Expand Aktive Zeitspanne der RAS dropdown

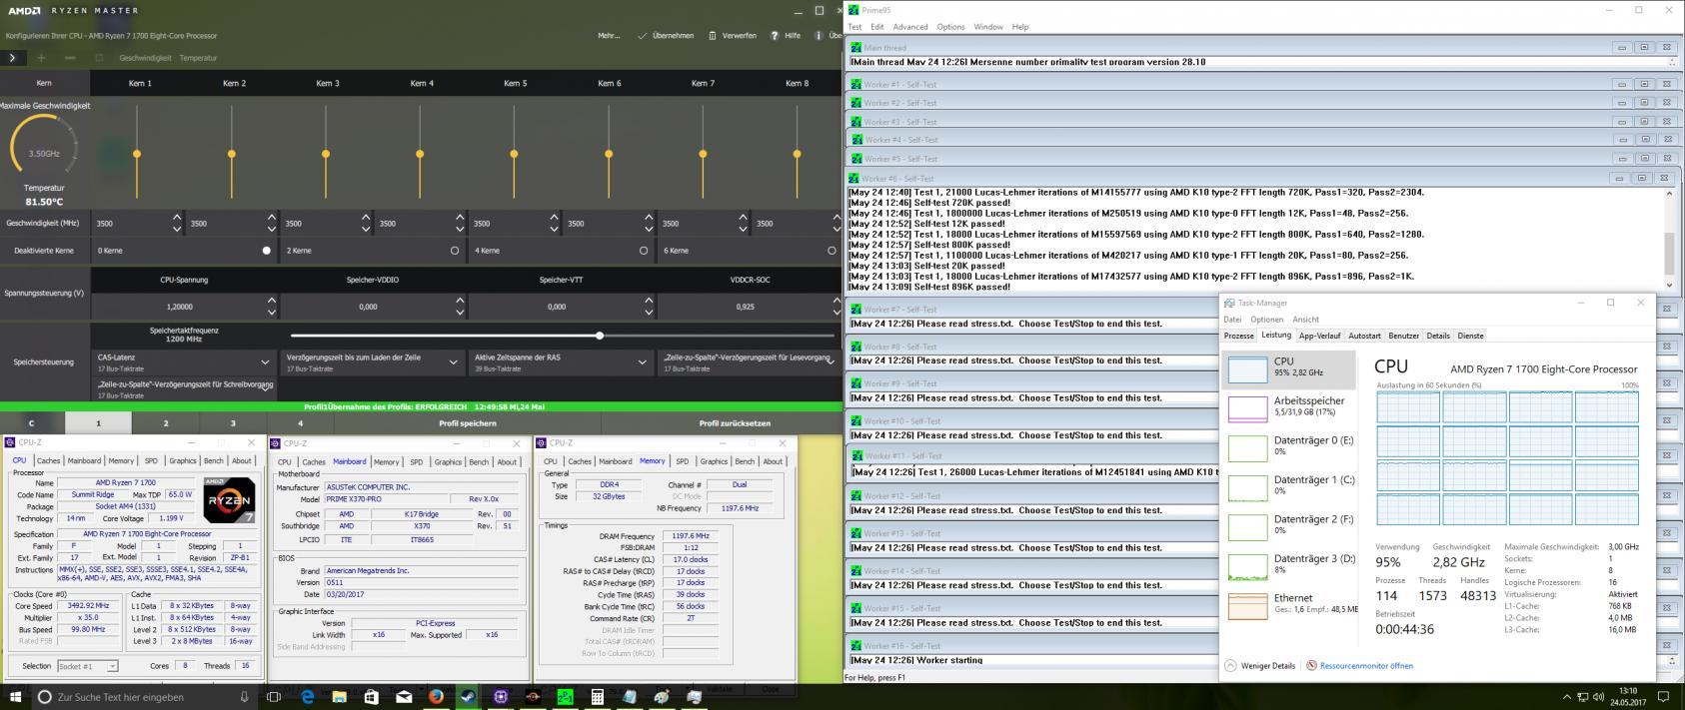(x=642, y=361)
